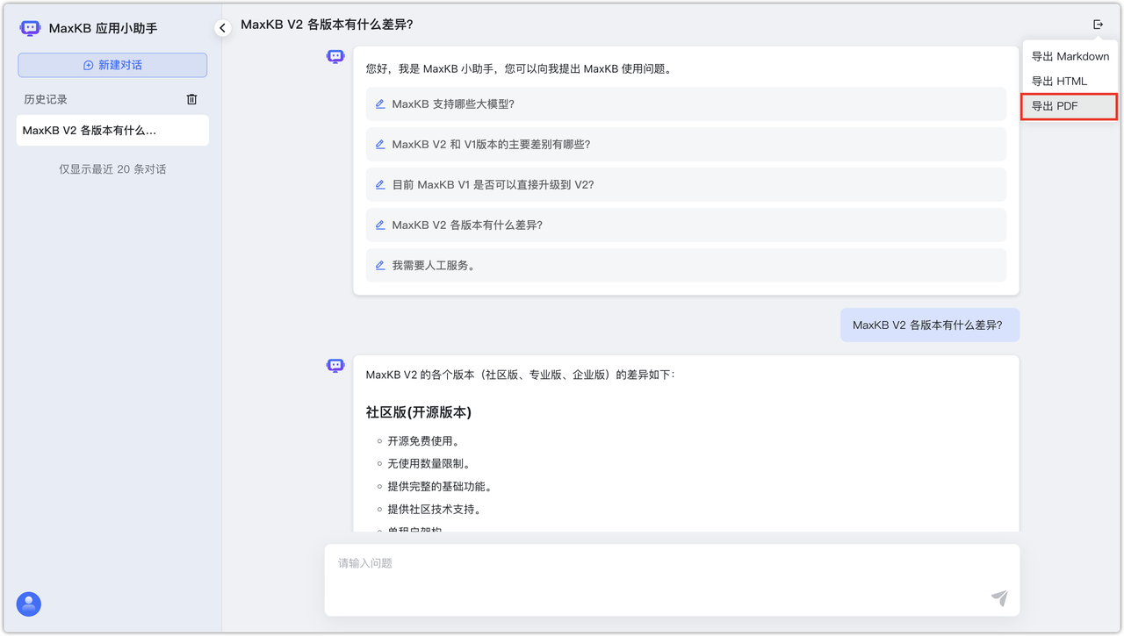This screenshot has width=1124, height=636.
Task: Click the MaxKB robot logo in sidebar
Action: pos(31,28)
